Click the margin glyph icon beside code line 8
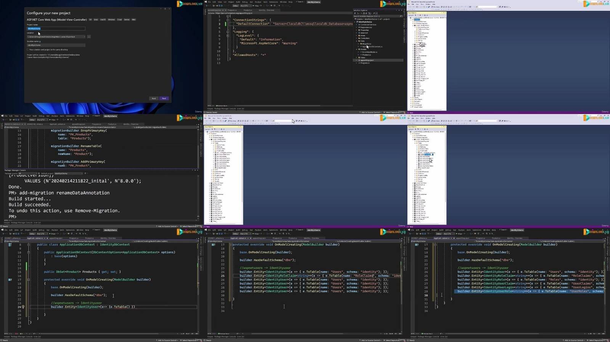The image size is (610, 342). 10,245
